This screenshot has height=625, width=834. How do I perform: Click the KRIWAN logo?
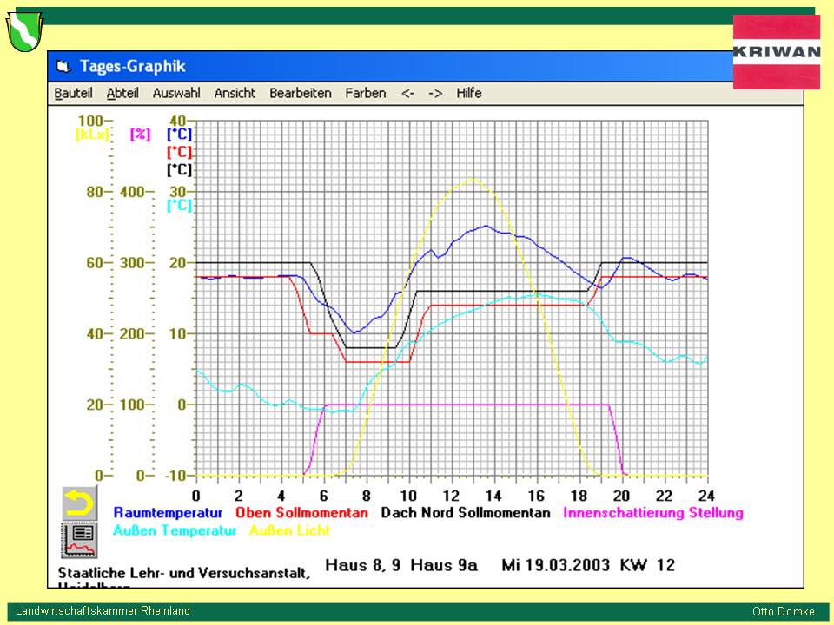(776, 51)
